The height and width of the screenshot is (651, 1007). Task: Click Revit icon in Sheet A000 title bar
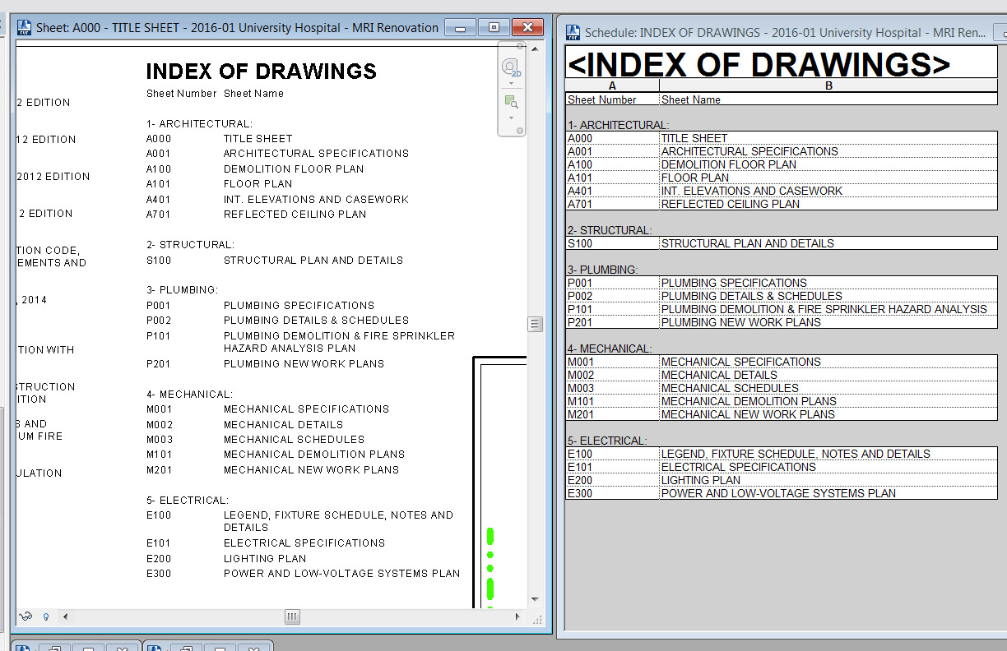click(25, 28)
